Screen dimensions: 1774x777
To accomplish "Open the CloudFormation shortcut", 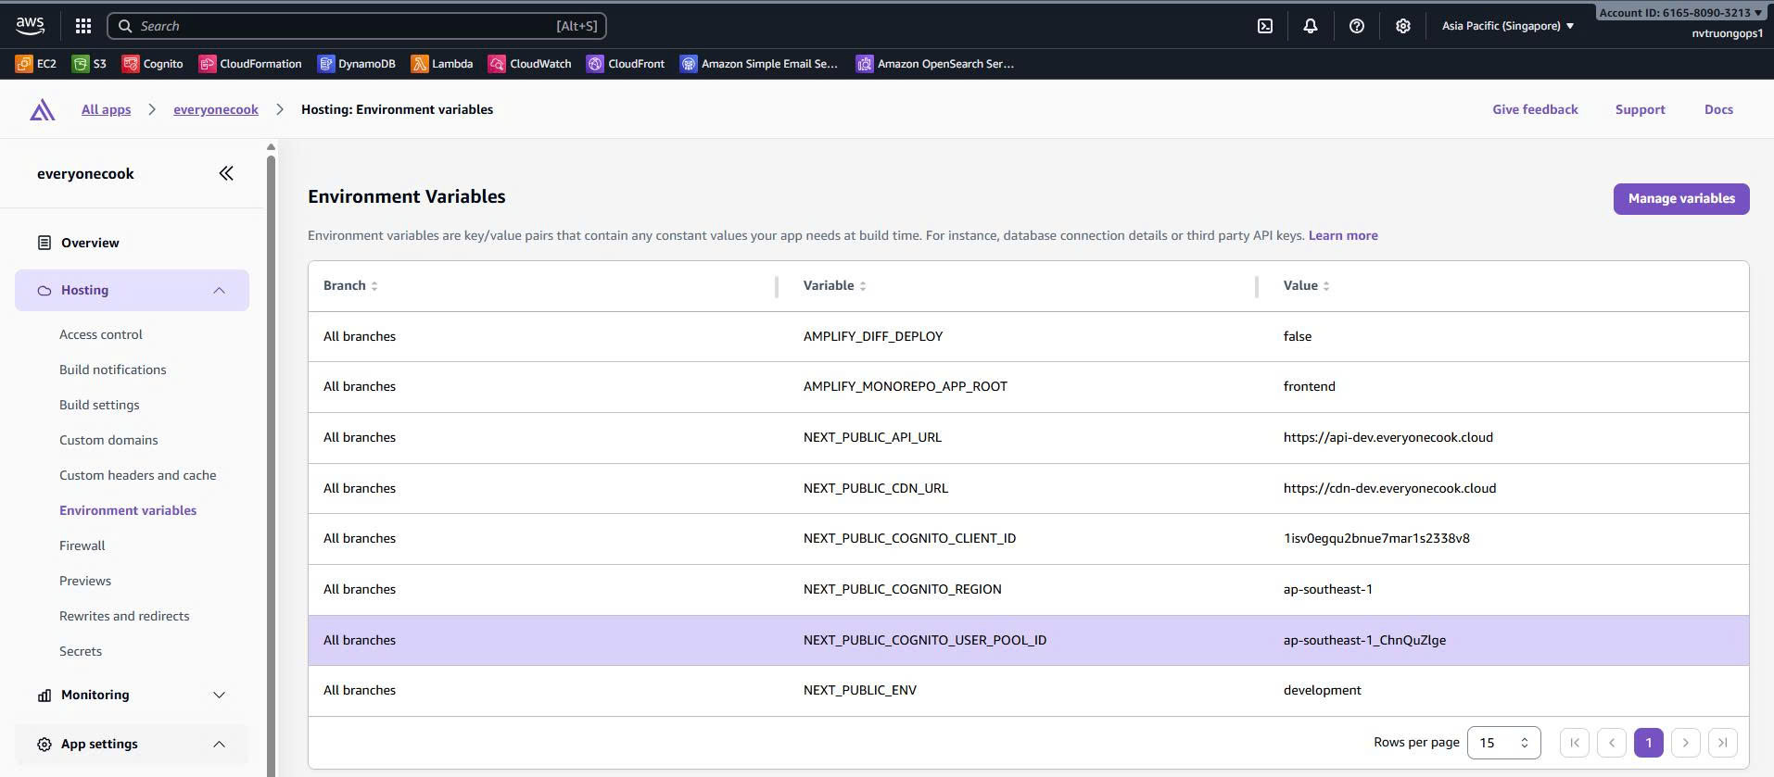I will tap(250, 64).
